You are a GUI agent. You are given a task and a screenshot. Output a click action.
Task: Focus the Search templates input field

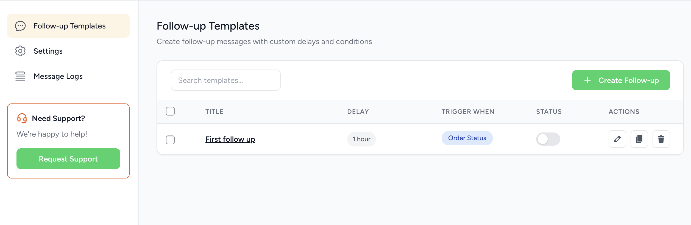pyautogui.click(x=225, y=80)
